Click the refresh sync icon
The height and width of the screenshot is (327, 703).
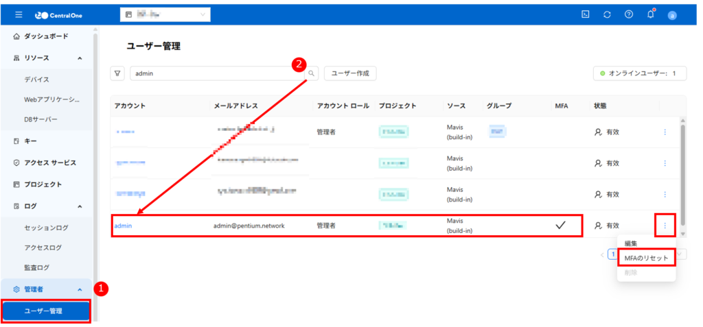pyautogui.click(x=607, y=14)
